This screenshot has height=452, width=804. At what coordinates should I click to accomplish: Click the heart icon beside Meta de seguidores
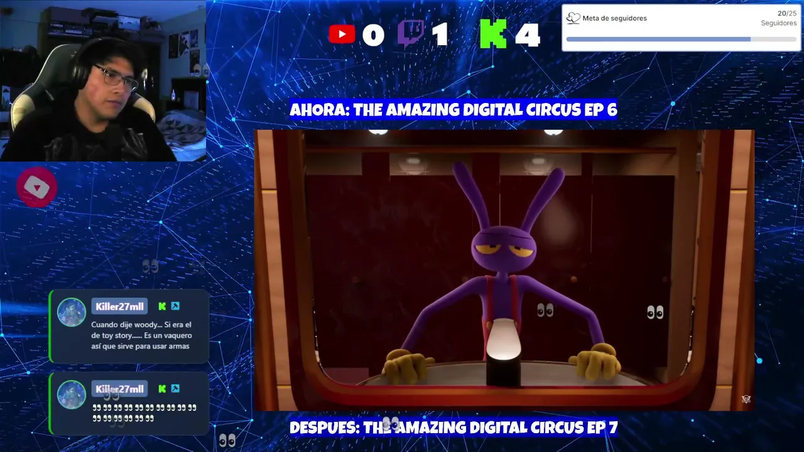[573, 18]
